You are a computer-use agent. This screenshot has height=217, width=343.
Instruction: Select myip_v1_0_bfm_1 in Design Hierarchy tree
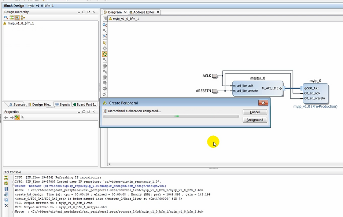(x=21, y=23)
